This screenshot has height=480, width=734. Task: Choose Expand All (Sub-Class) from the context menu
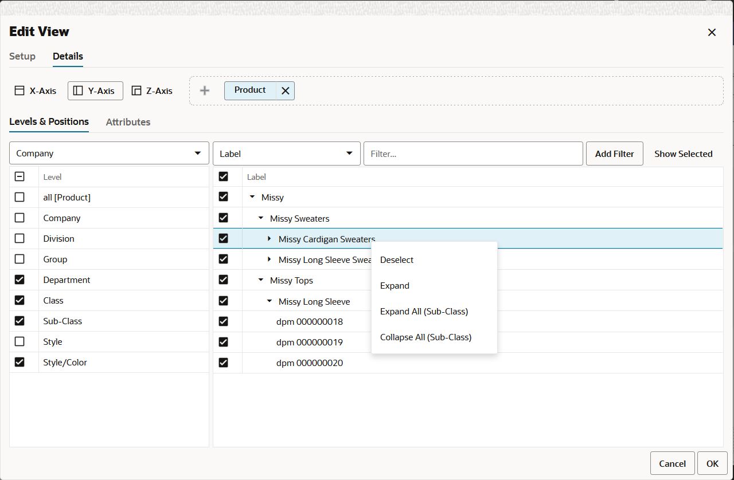point(424,312)
